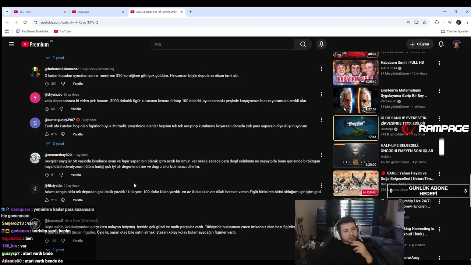Open the YouTube hamburger guide menu
The image size is (471, 265).
[11, 44]
